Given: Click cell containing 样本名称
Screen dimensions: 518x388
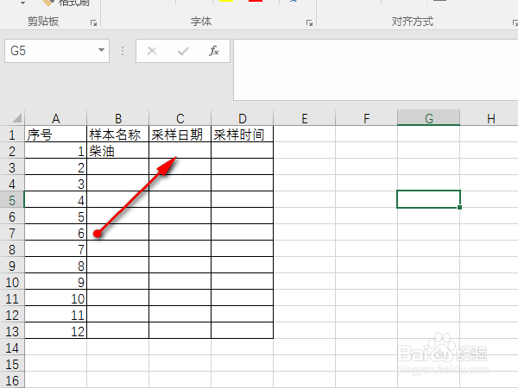Looking at the screenshot, I should point(118,135).
